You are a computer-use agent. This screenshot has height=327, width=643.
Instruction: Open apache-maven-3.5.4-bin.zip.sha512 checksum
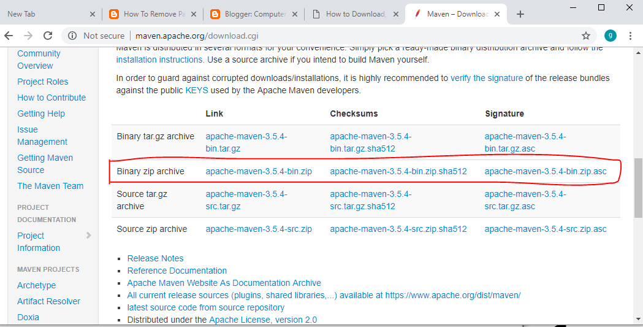398,172
